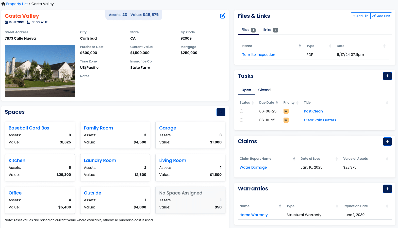The image size is (398, 228).
Task: Switch to the Files tab
Action: tap(248, 30)
